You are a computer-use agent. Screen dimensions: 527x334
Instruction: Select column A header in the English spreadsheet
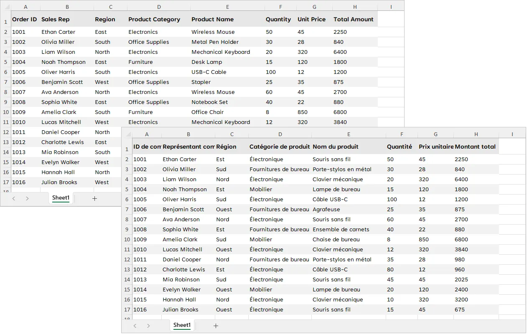26,7
